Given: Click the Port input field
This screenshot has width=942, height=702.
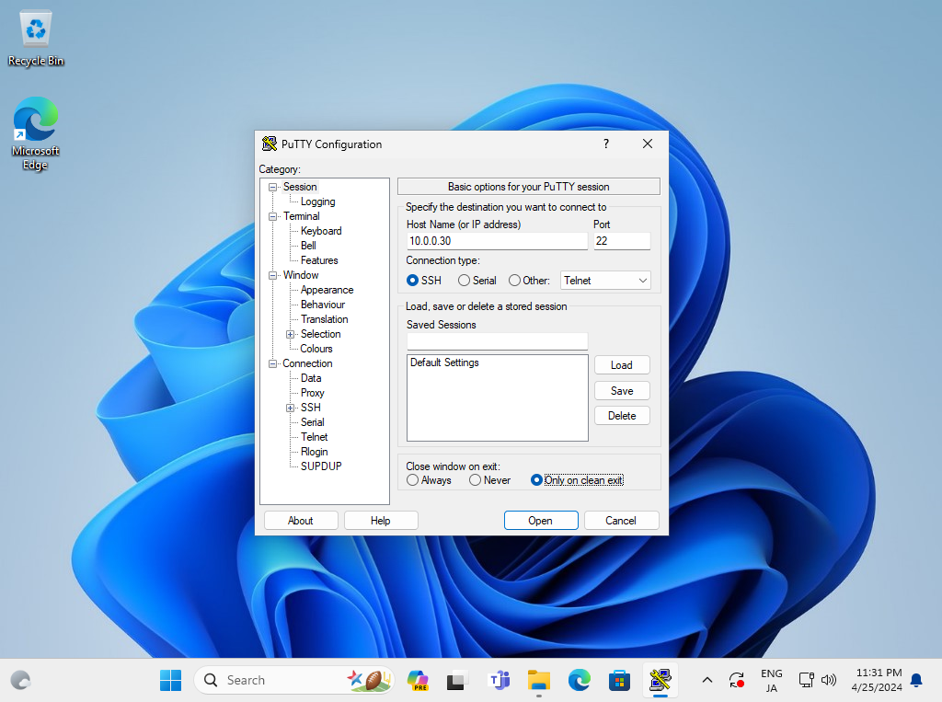Looking at the screenshot, I should pos(622,241).
